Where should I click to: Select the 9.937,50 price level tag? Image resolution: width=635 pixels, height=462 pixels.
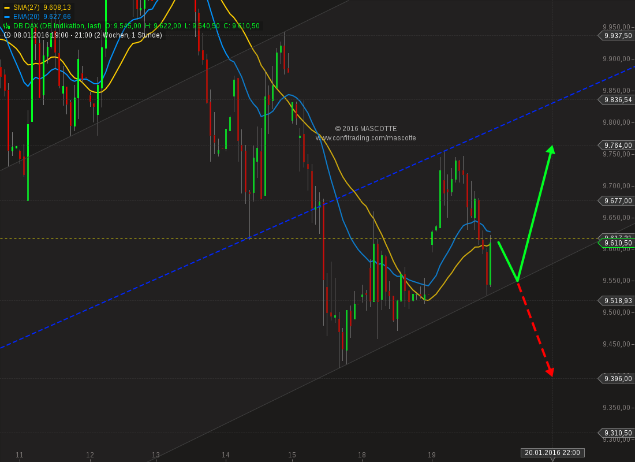click(x=616, y=36)
